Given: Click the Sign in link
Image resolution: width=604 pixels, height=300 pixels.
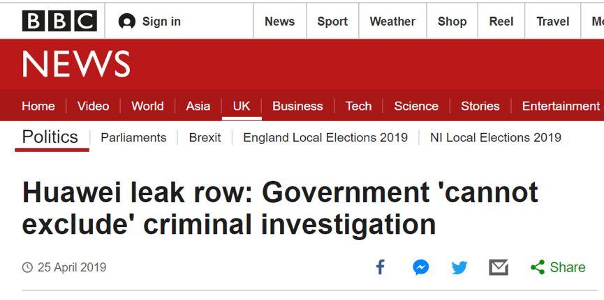Looking at the screenshot, I should tap(161, 22).
